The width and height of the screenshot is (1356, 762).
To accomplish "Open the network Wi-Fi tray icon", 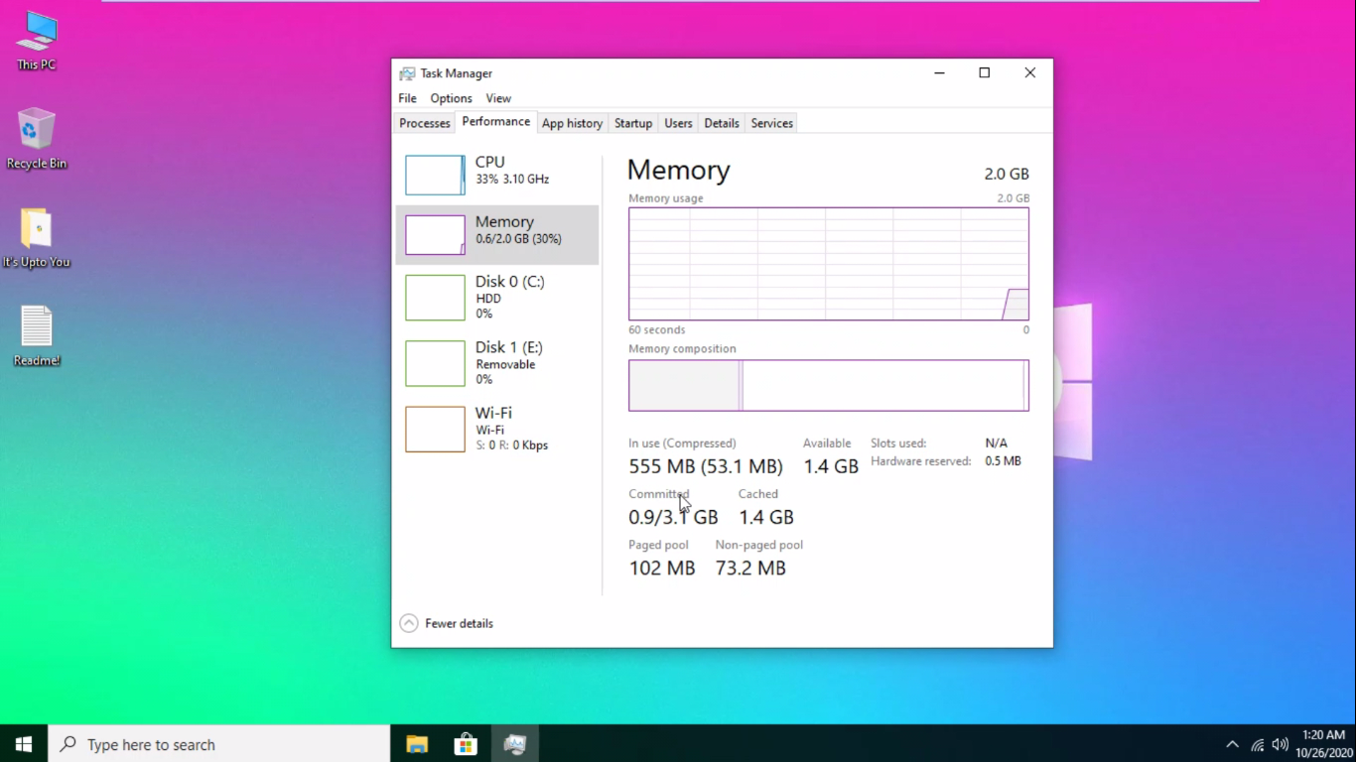I will (x=1258, y=744).
